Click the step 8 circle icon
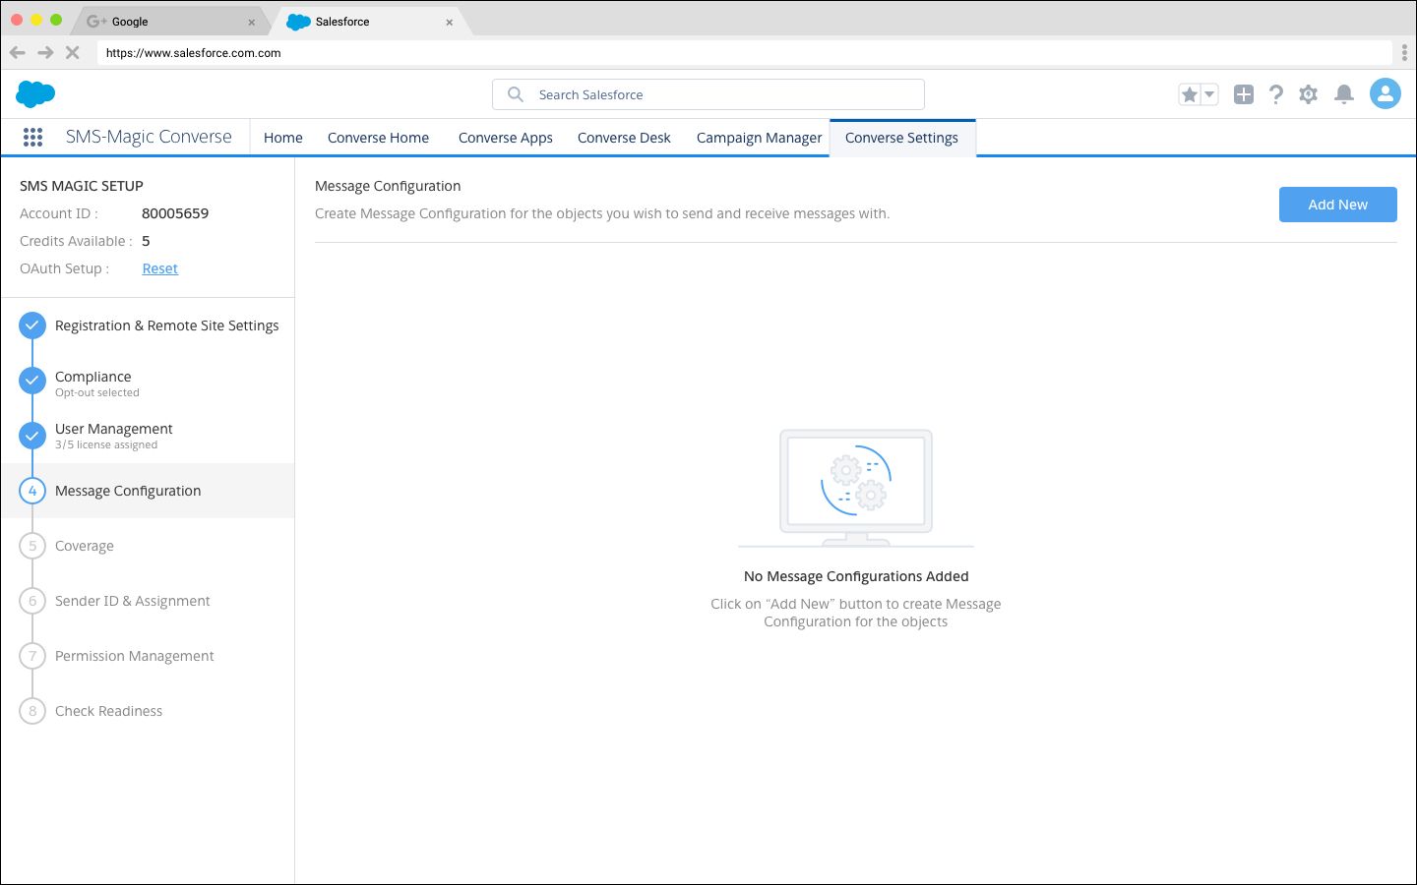 point(32,711)
